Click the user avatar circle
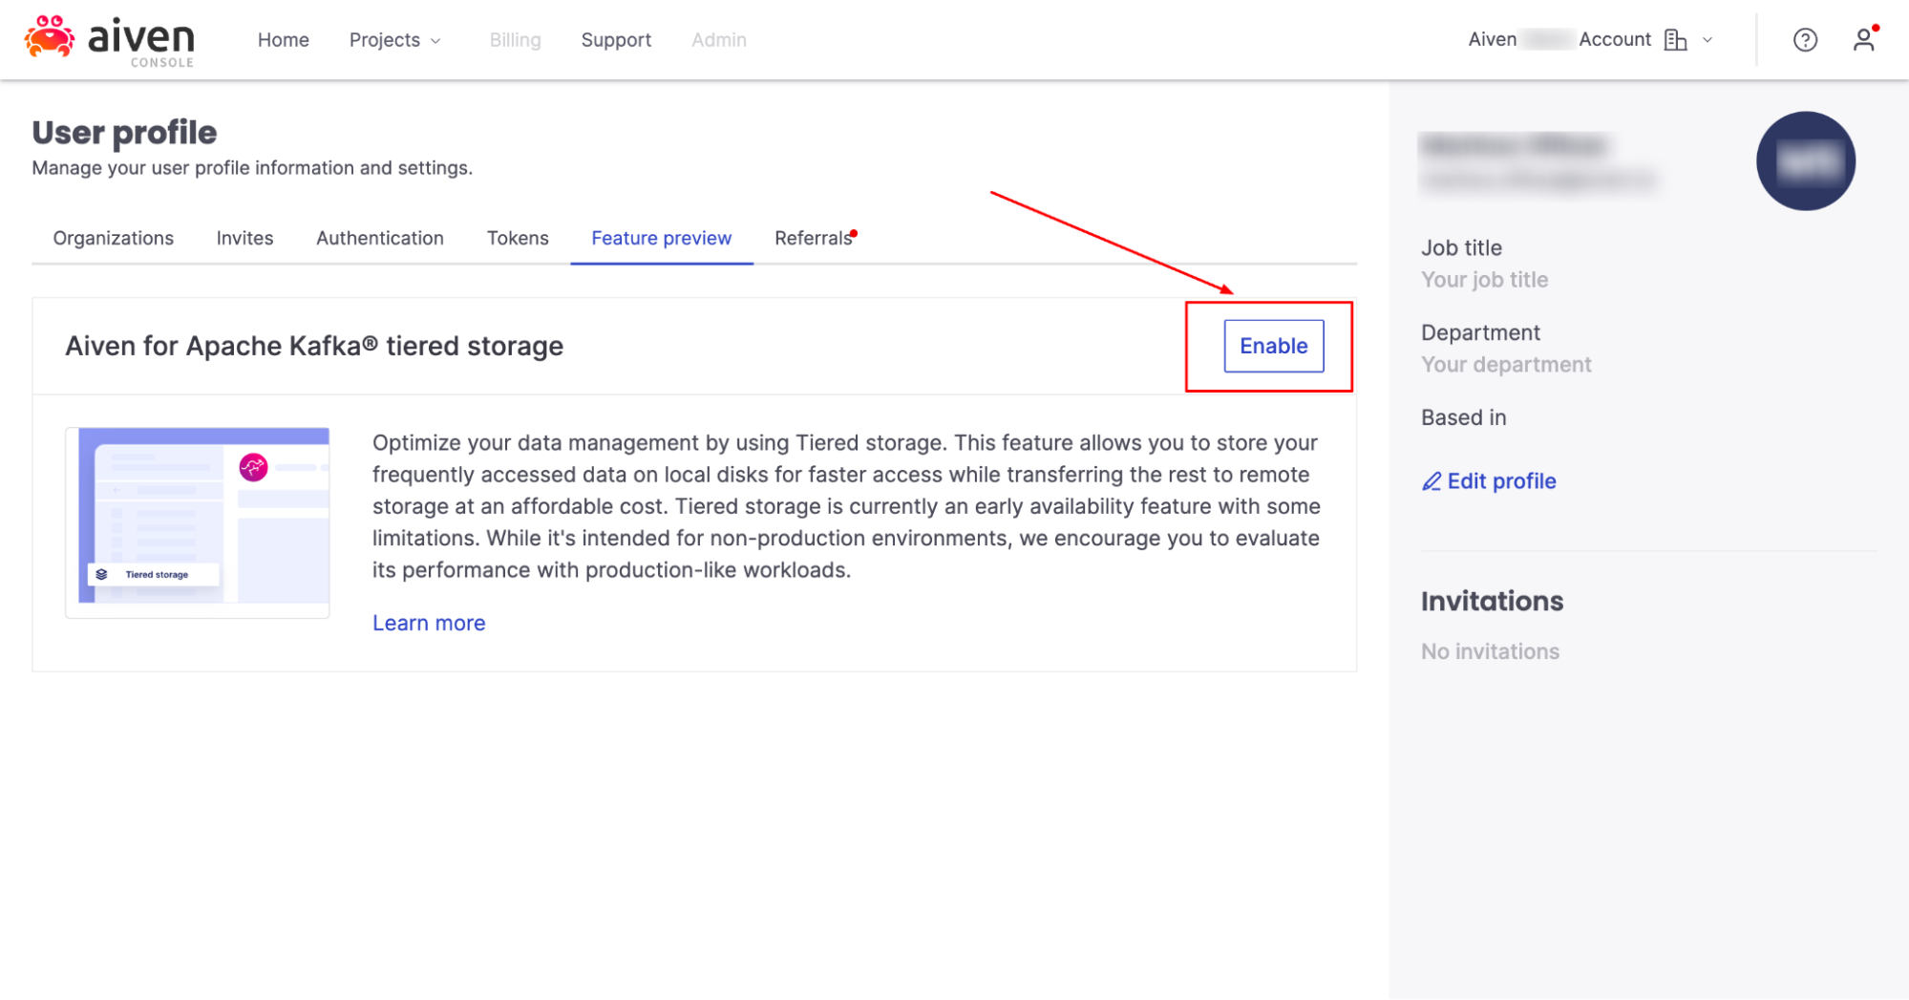Screen dimensions: 1909x1000 pyautogui.click(x=1805, y=160)
